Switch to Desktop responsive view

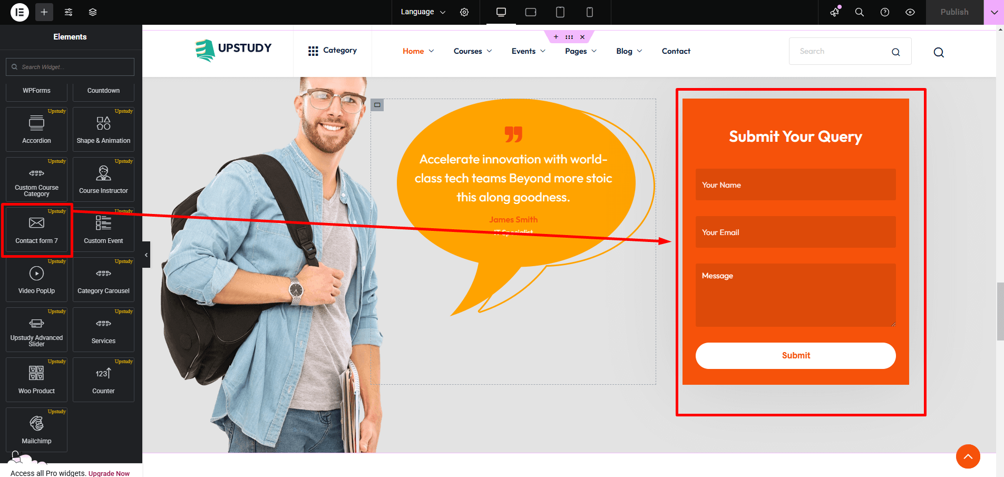(501, 12)
